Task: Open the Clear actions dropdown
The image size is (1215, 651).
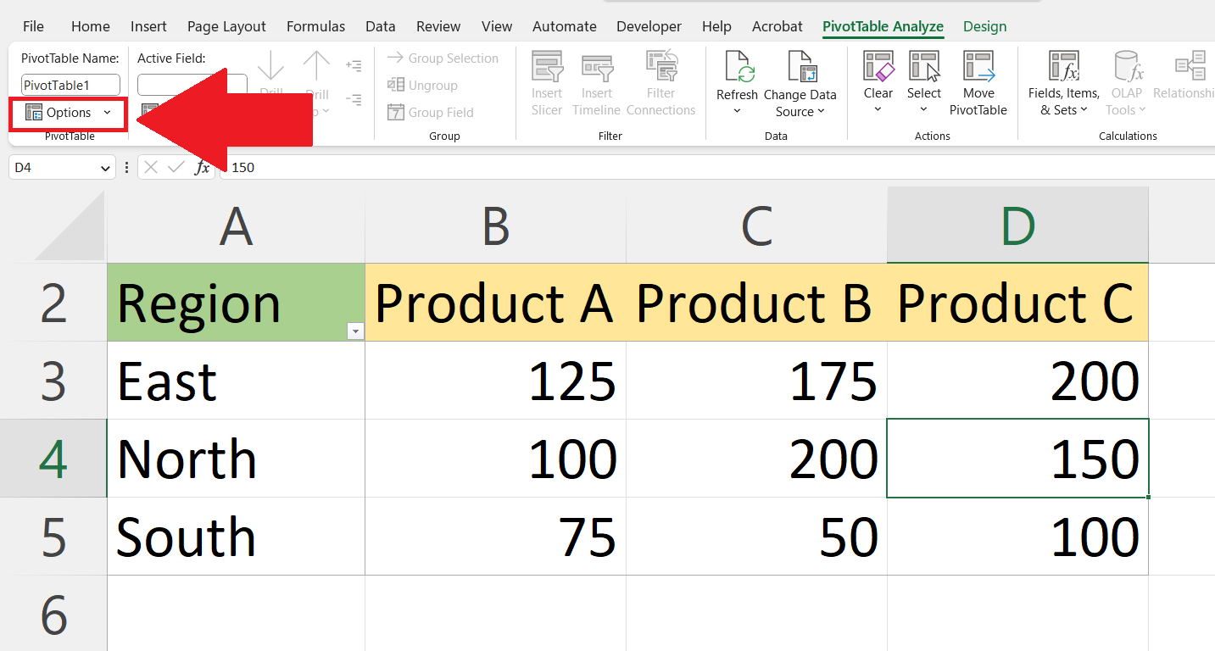Action: coord(878,108)
